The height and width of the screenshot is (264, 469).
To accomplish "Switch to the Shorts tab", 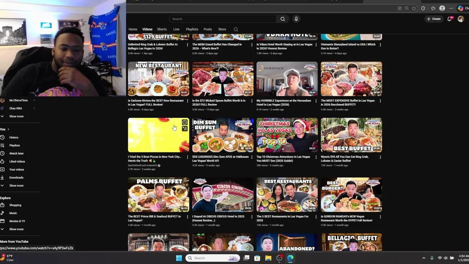I will 162,29.
